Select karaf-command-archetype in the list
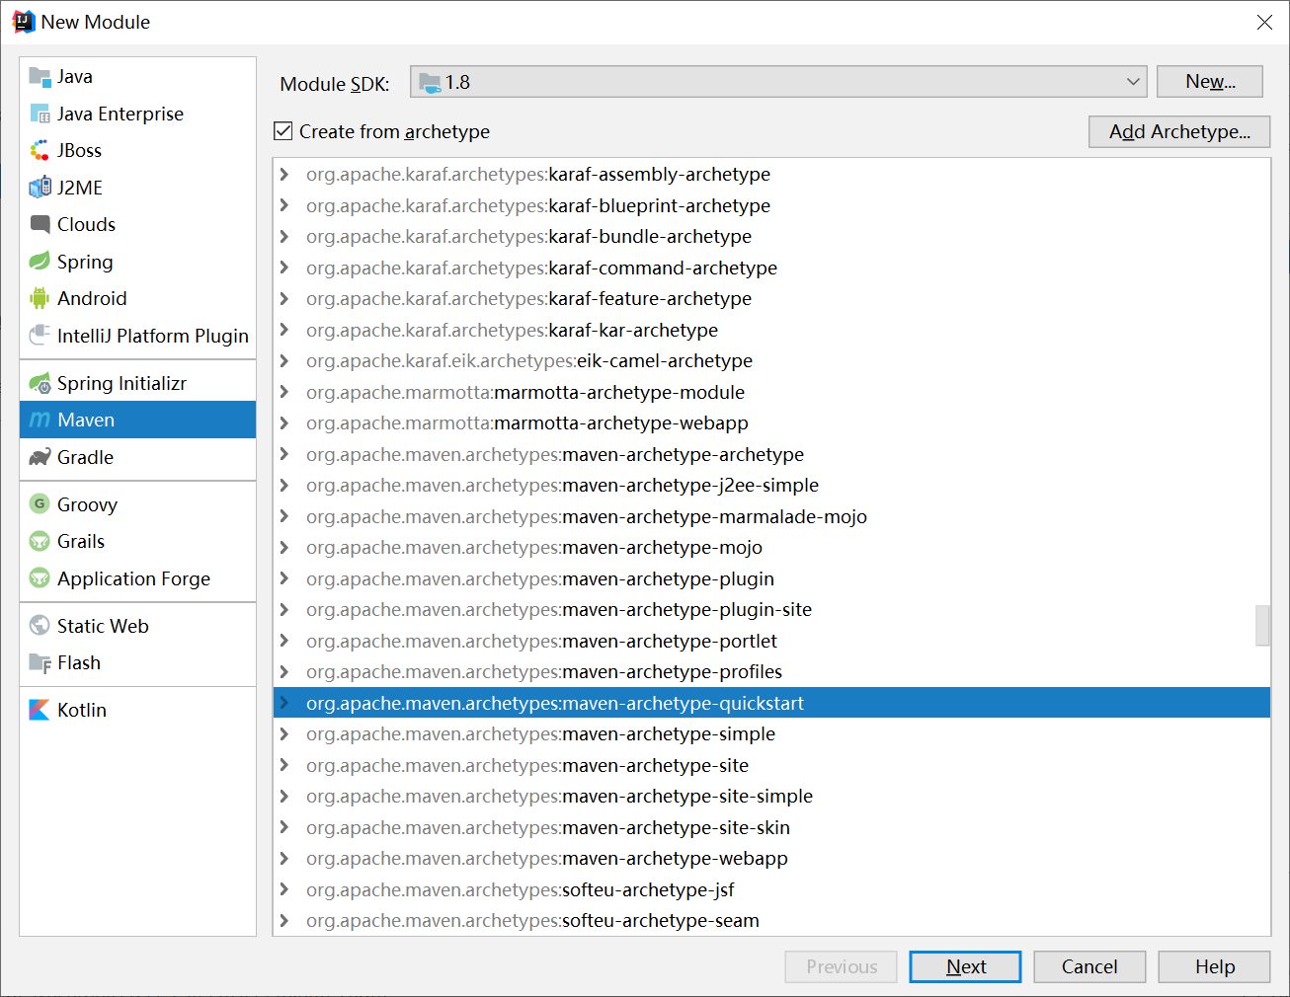The height and width of the screenshot is (997, 1290). (x=771, y=268)
